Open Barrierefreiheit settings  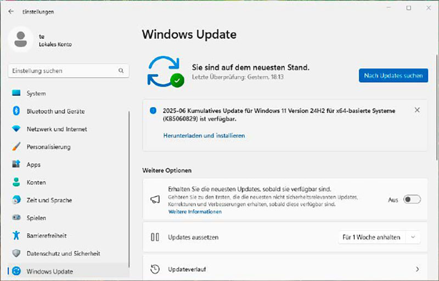pyautogui.click(x=68, y=236)
